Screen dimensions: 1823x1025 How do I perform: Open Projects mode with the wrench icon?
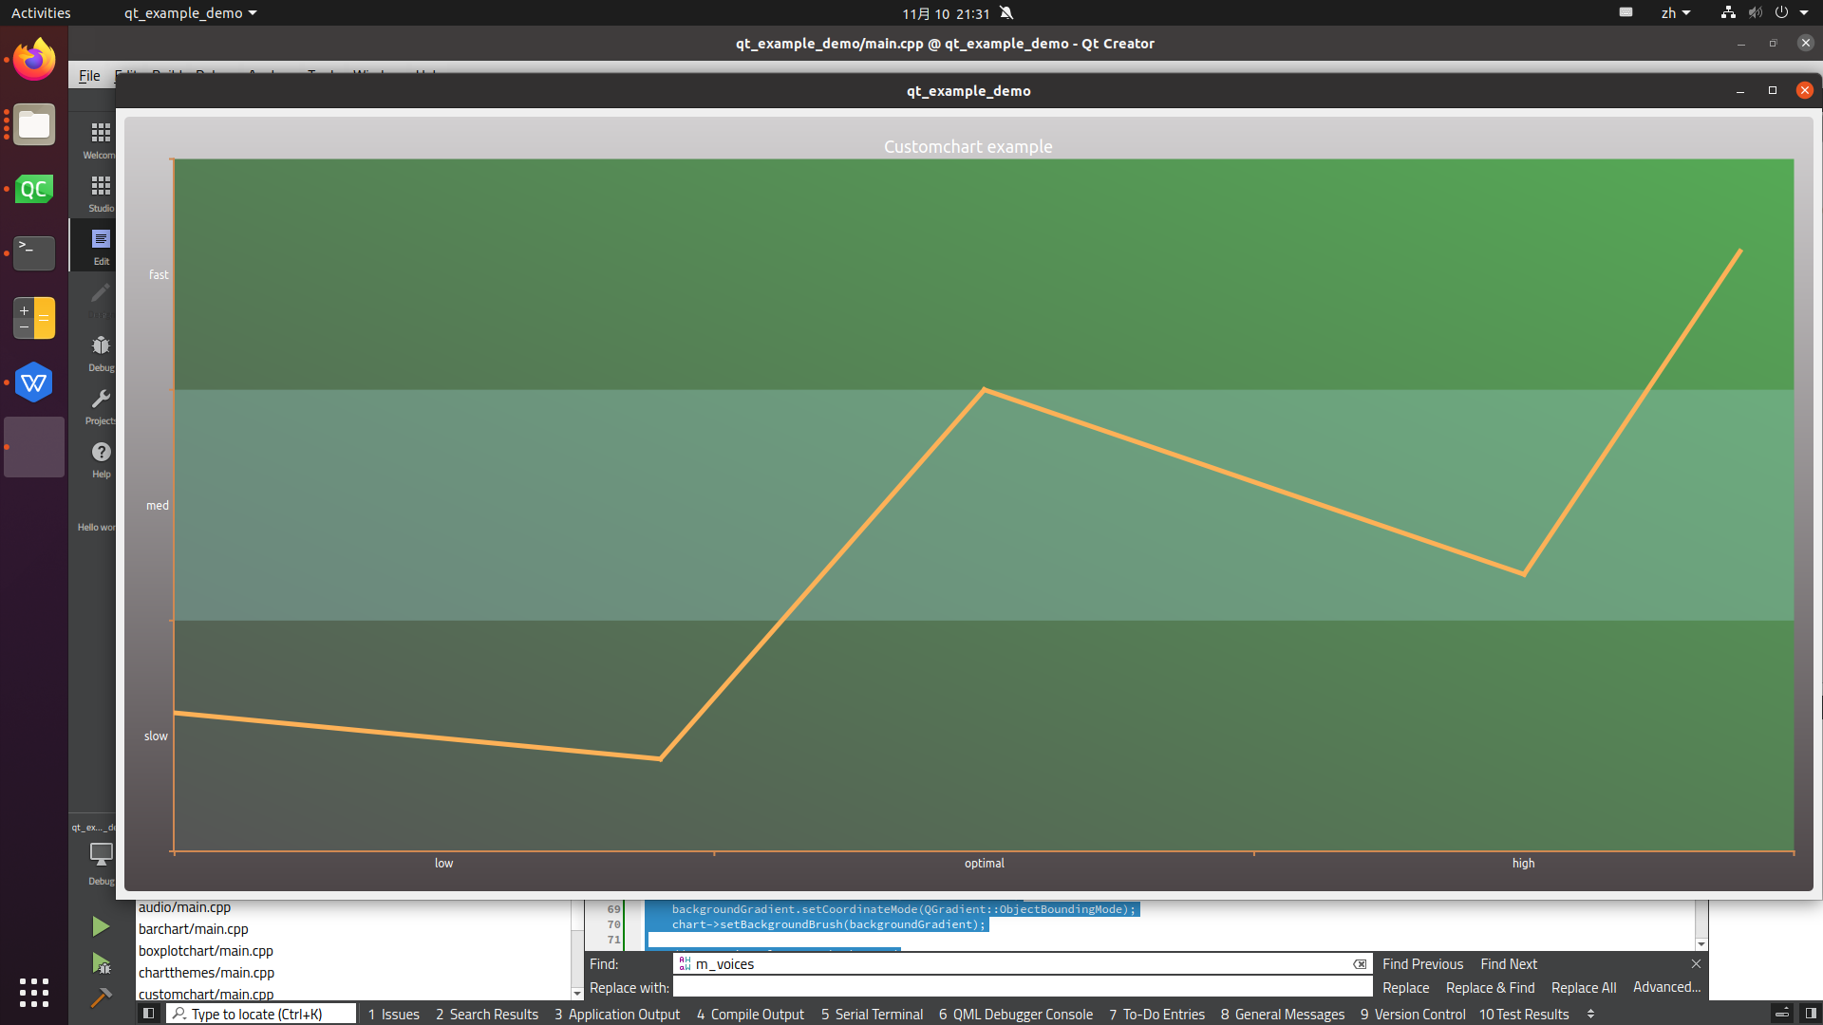[x=100, y=402]
